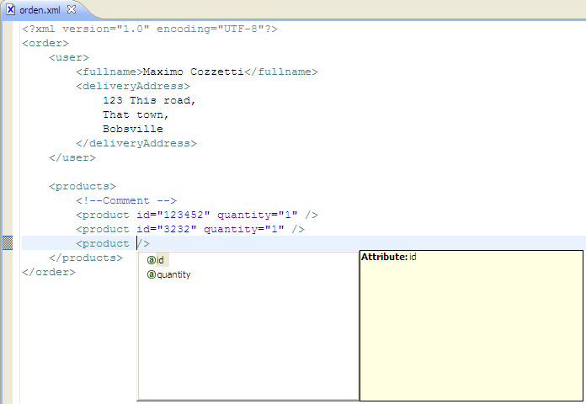Click the current-line marker in the gutter
586x404 pixels.
tap(8, 243)
